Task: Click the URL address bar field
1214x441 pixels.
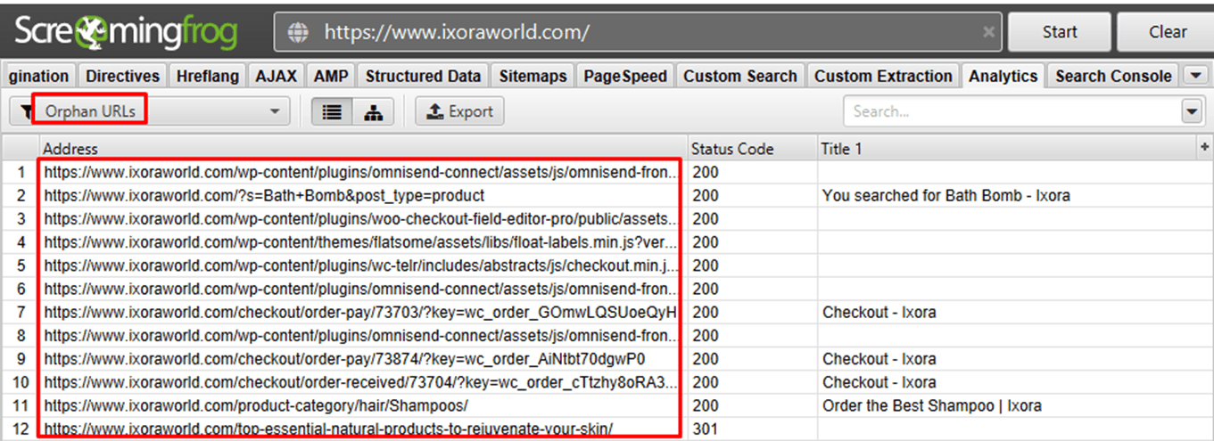Action: [x=638, y=32]
